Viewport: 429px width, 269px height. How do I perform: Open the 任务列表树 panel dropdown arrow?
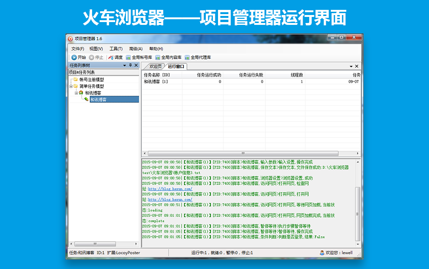pyautogui.click(x=125, y=66)
